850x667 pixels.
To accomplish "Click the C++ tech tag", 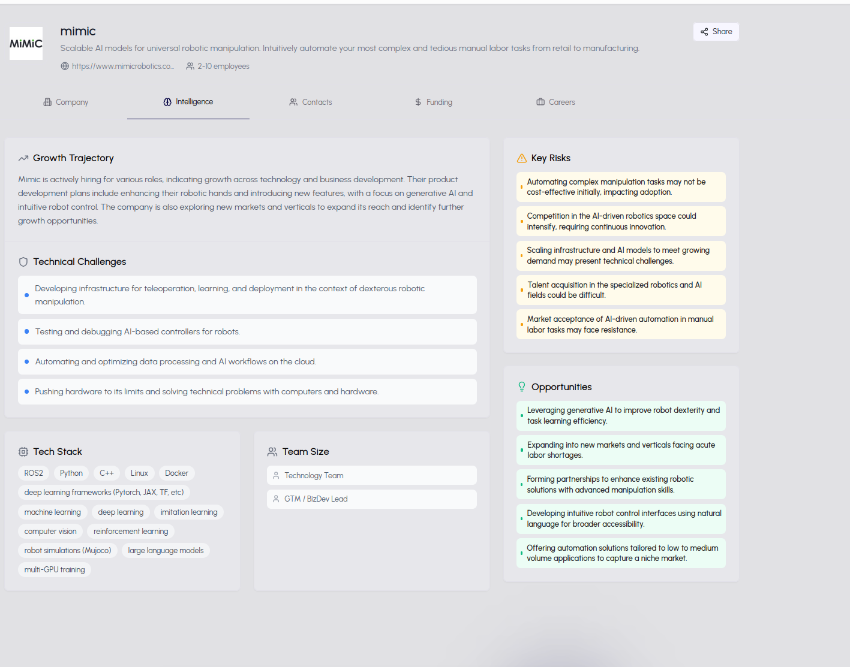I will coord(107,473).
